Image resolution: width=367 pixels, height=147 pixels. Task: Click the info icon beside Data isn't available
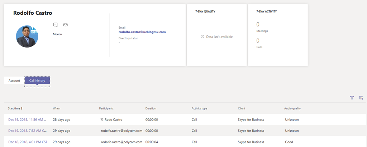click(x=202, y=36)
